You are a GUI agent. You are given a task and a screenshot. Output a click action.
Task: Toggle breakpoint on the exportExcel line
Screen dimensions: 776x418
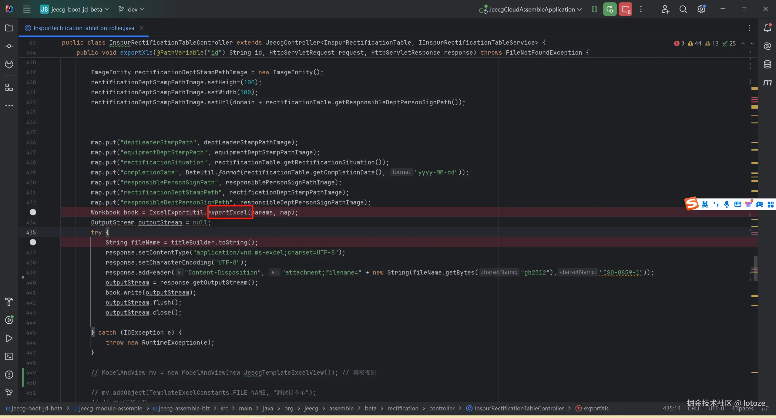33,212
